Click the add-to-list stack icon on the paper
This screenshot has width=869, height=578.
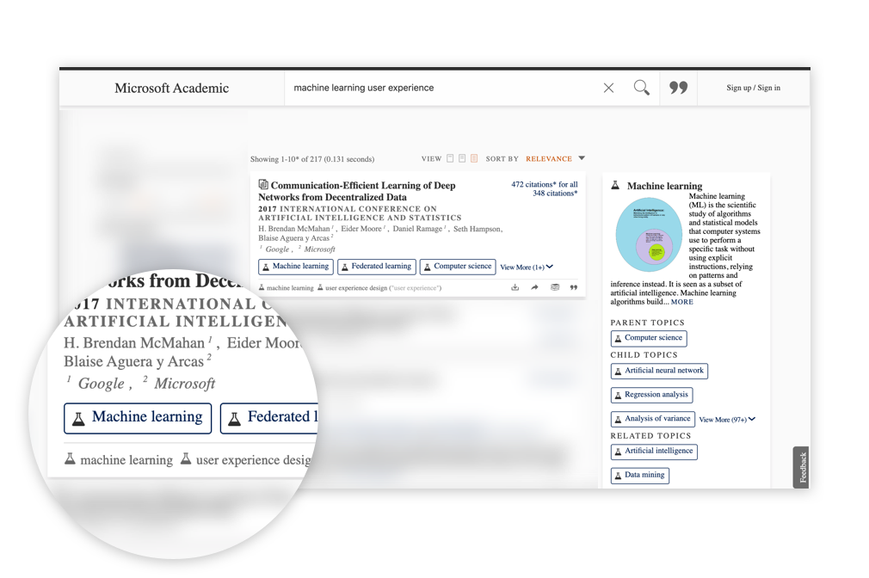(x=555, y=287)
